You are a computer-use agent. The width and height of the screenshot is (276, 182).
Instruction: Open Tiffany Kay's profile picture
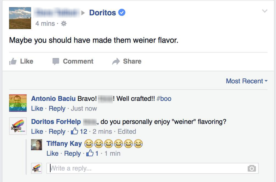tap(37, 145)
